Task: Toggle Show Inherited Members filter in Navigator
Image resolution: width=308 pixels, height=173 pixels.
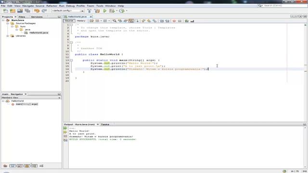Action: pyautogui.click(x=5, y=166)
